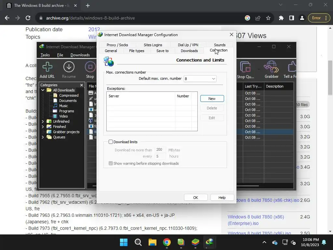The image size is (333, 250).
Task: Enable the Download limits checkbox
Action: [x=111, y=142]
